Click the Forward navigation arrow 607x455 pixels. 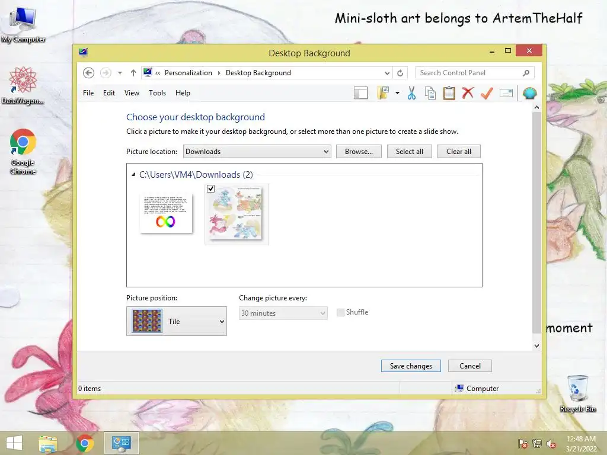point(106,73)
